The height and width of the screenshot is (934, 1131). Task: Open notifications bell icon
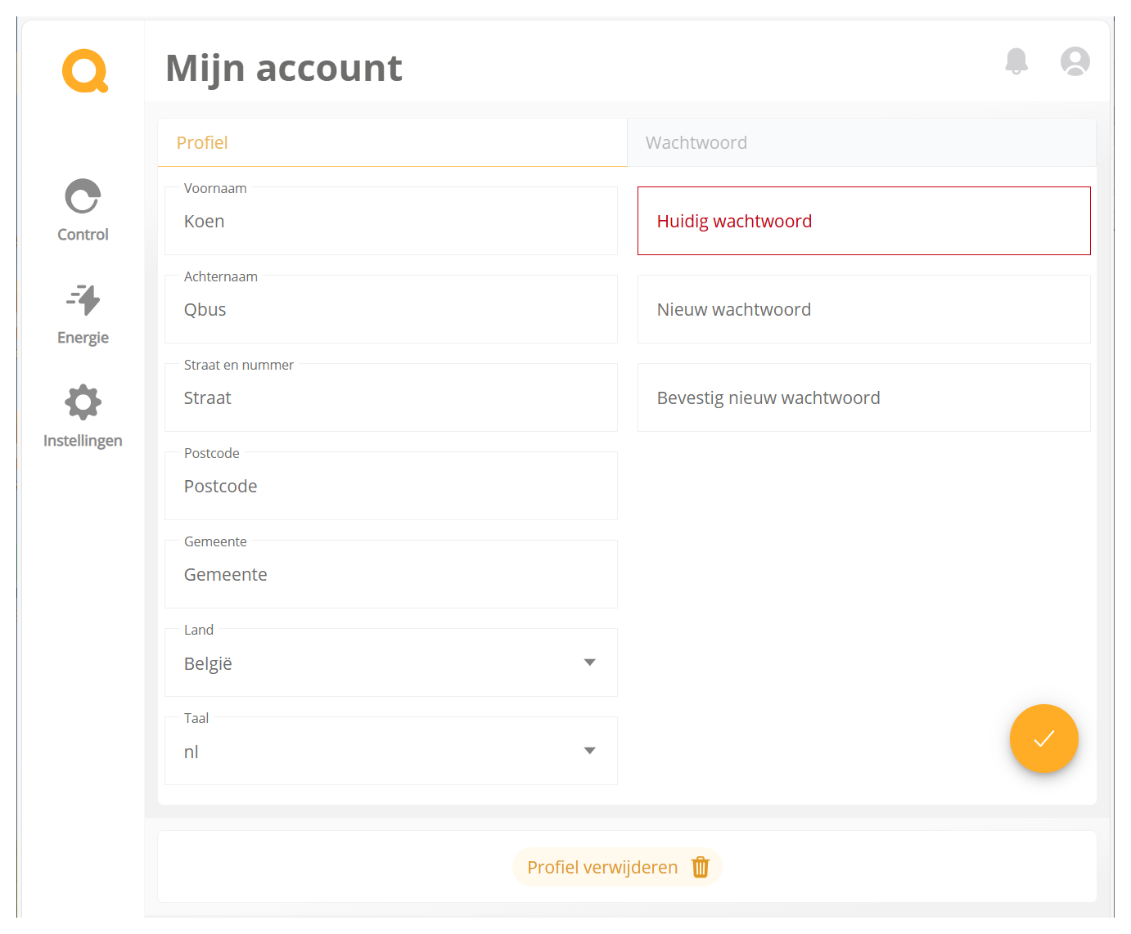click(x=1016, y=61)
